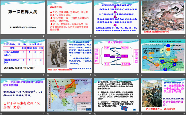The width and height of the screenshot is (186, 115).
Task: Select slide 4 with the parliament cartoon
Action: click(x=163, y=17)
